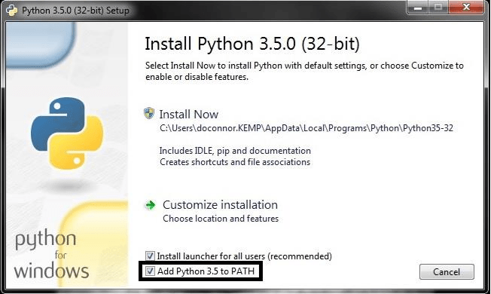Viewport: 491px width, 294px height.
Task: Click the large Python logo graphic
Action: (67, 133)
